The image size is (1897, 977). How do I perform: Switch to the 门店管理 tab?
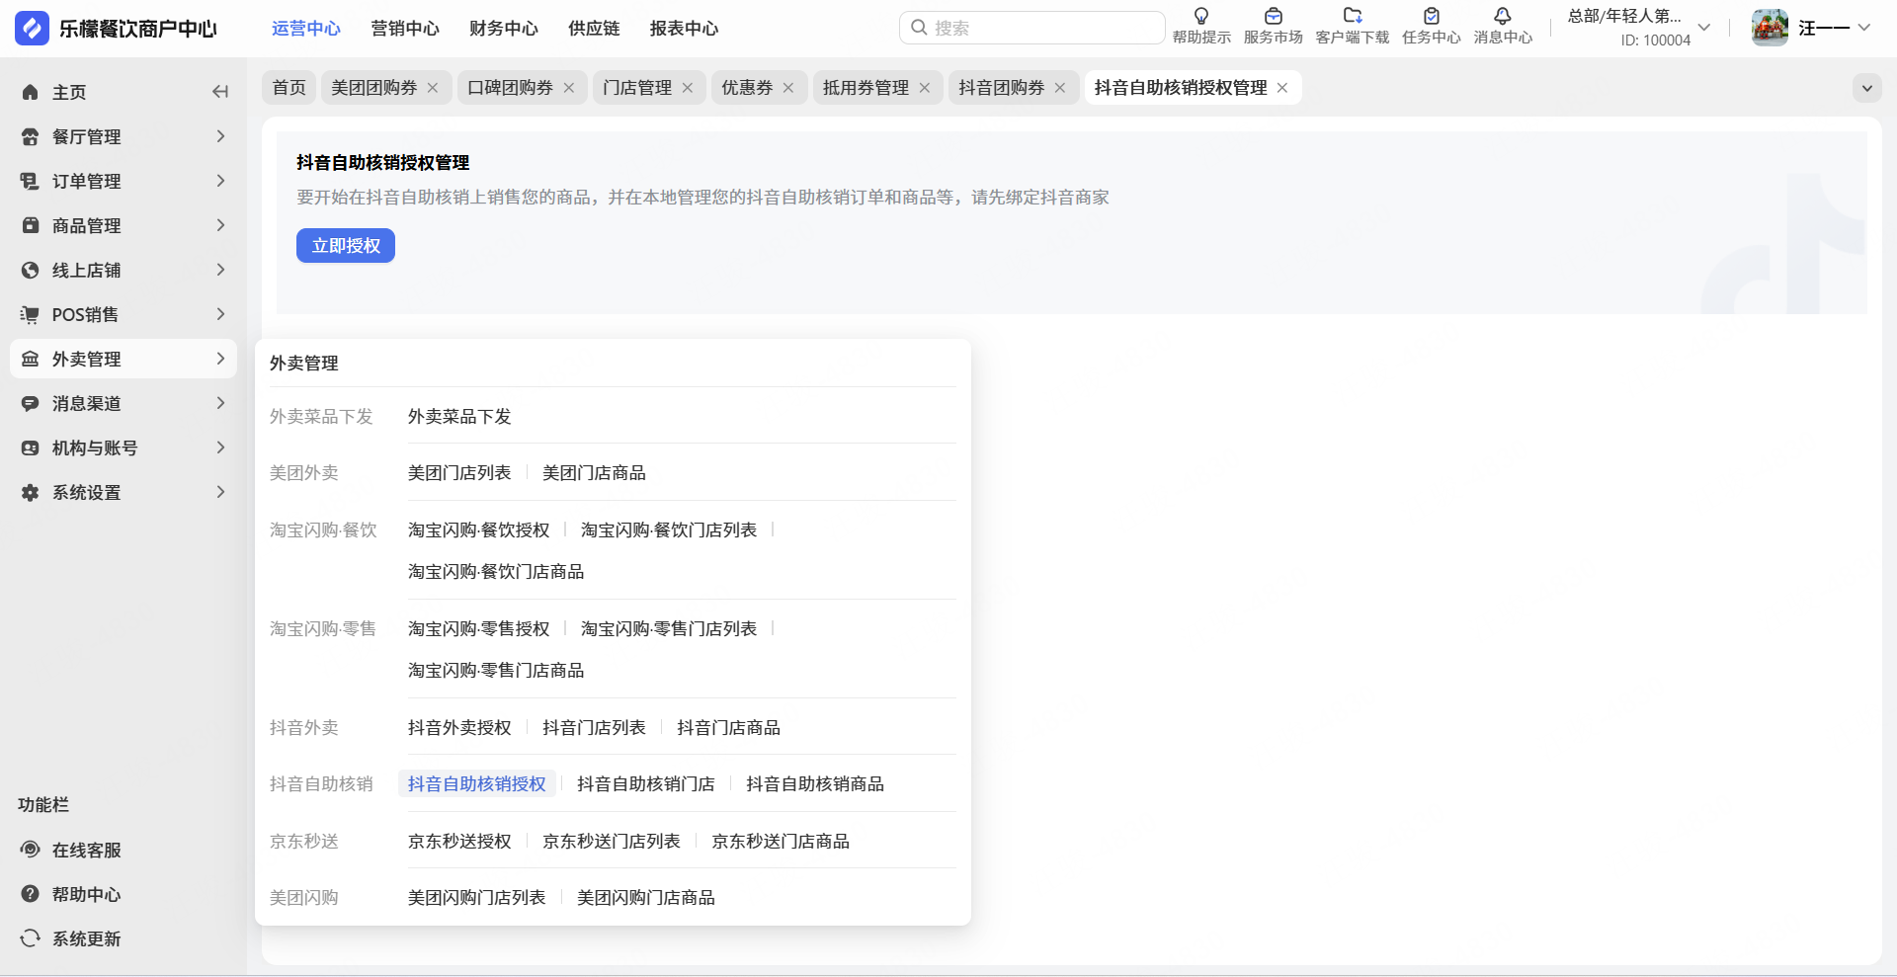pyautogui.click(x=637, y=88)
